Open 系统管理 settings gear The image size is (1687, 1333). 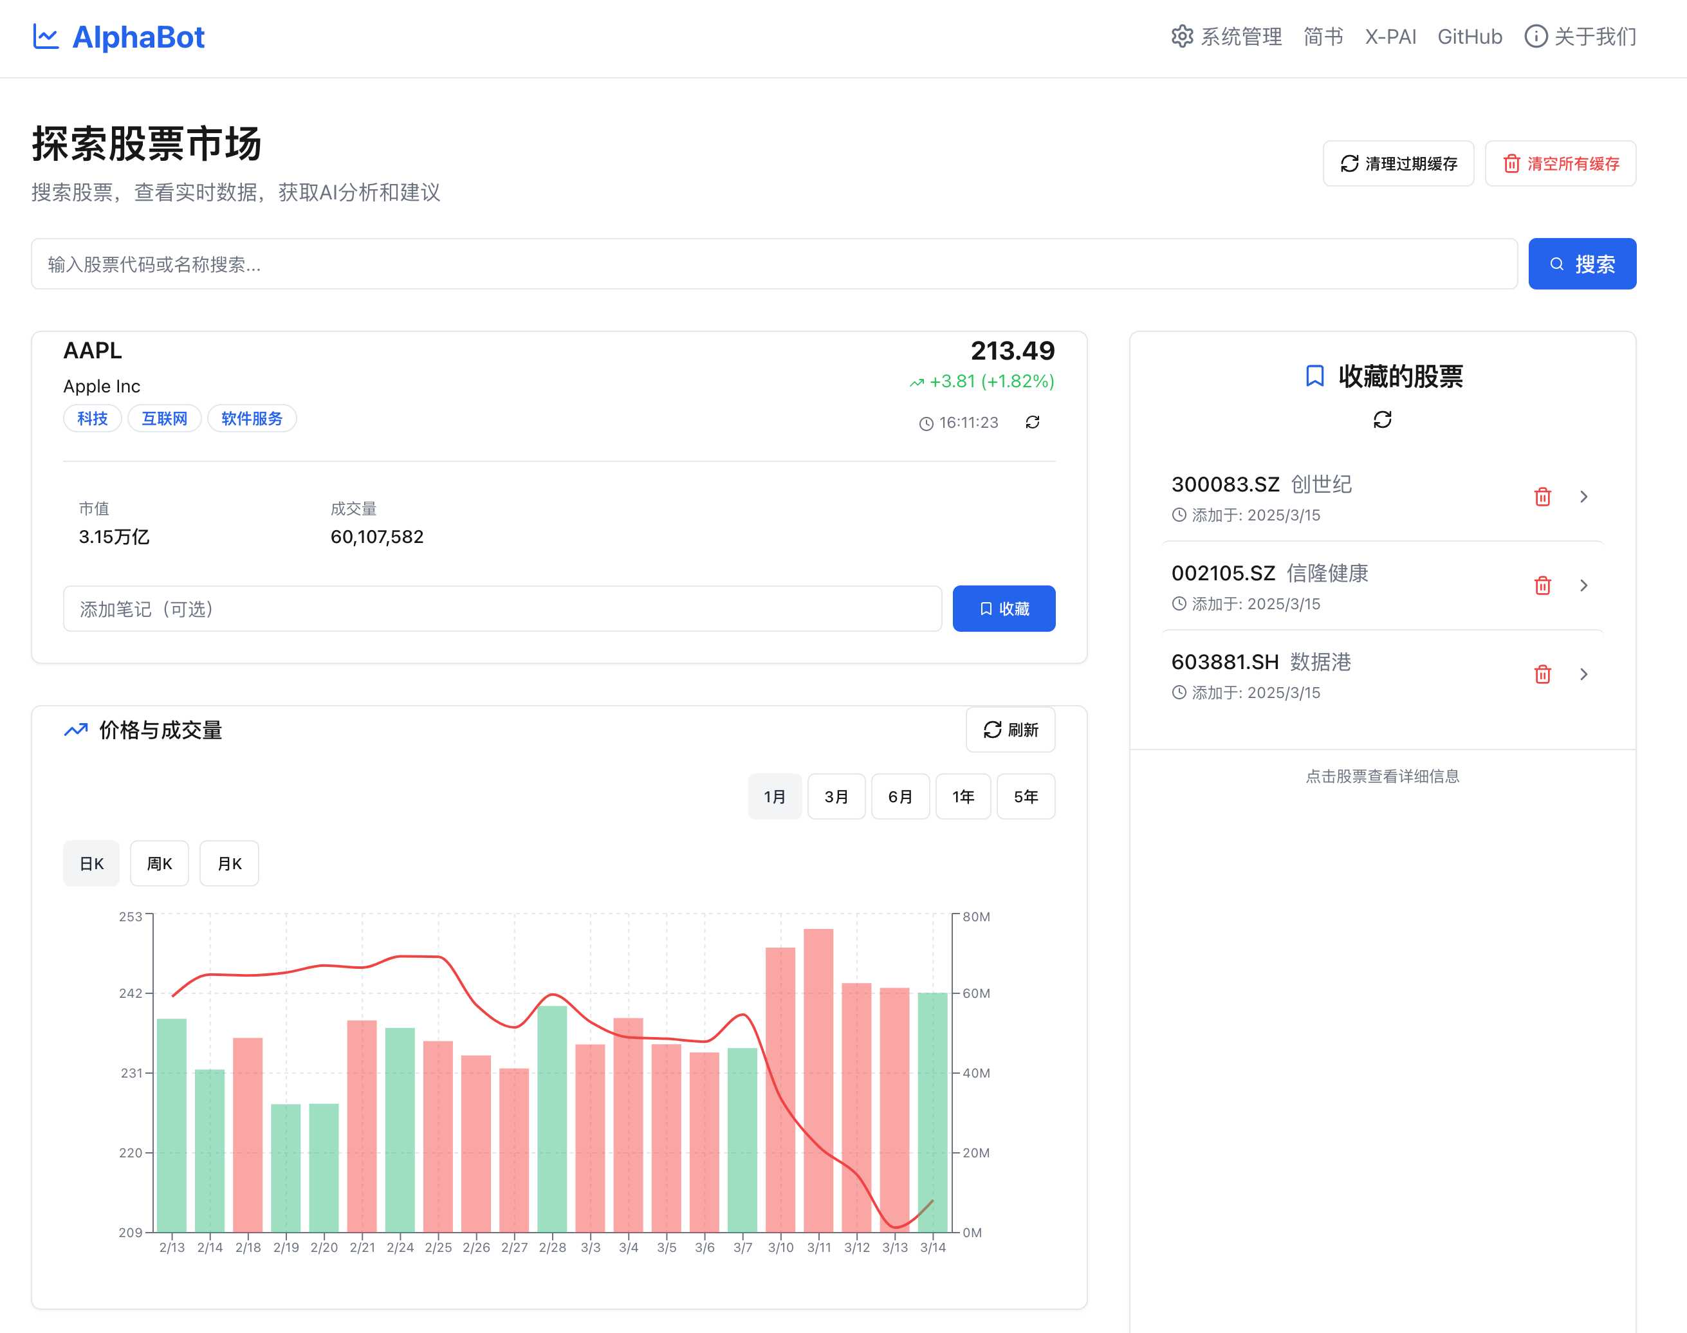(x=1182, y=37)
